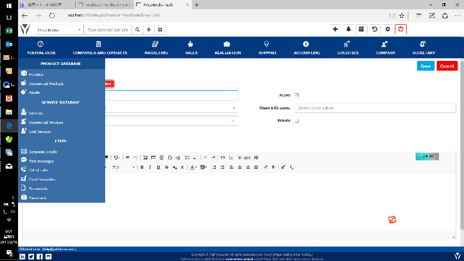The width and height of the screenshot is (464, 261).
Task: Expand the select field beside Share with users
Action: pos(171,108)
